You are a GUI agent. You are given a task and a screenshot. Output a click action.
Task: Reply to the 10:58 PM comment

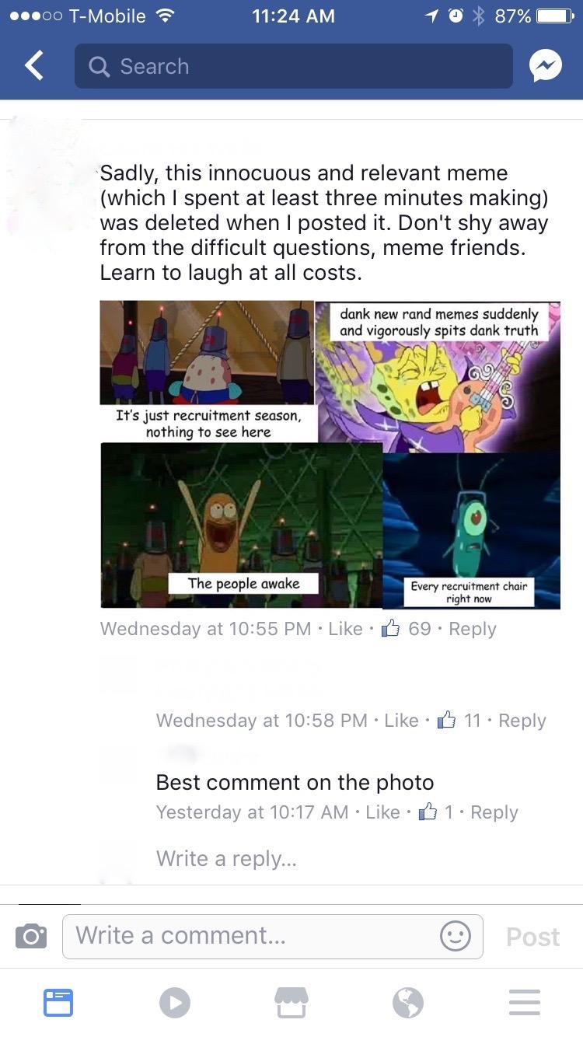(x=522, y=721)
